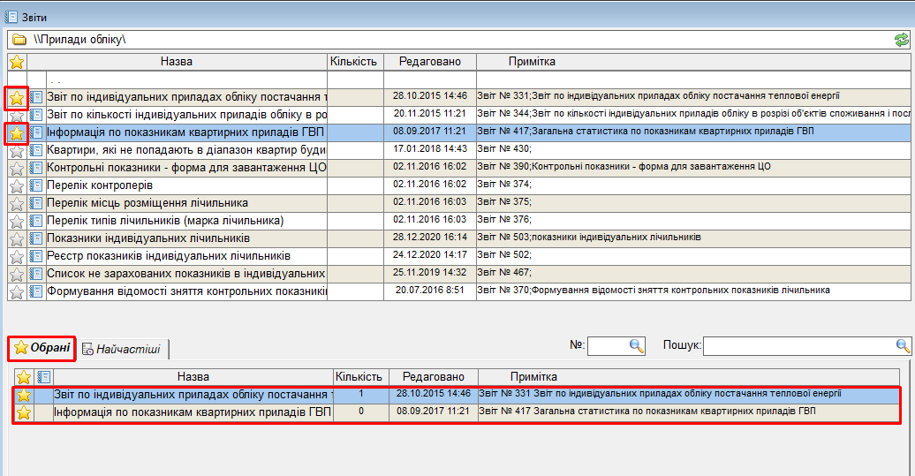Click the magnifier icon in the № field
Image resolution: width=915 pixels, height=476 pixels.
[636, 346]
